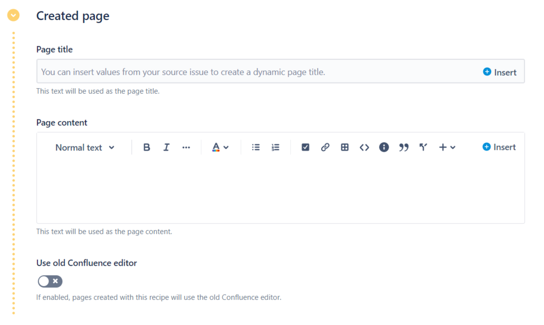Insert a block quote
The height and width of the screenshot is (325, 544).
(x=404, y=147)
